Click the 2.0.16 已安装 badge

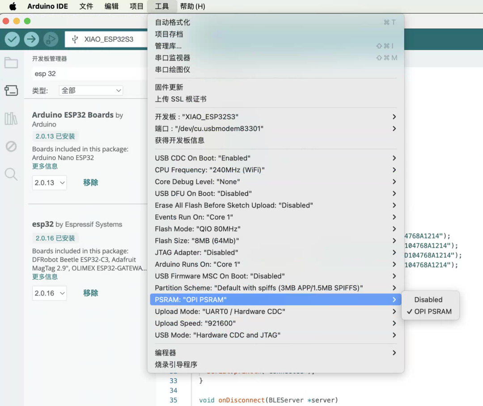pos(55,238)
